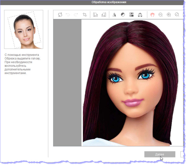Zoom out with the minus magnifier
187x165 pixels.
[x=160, y=15]
